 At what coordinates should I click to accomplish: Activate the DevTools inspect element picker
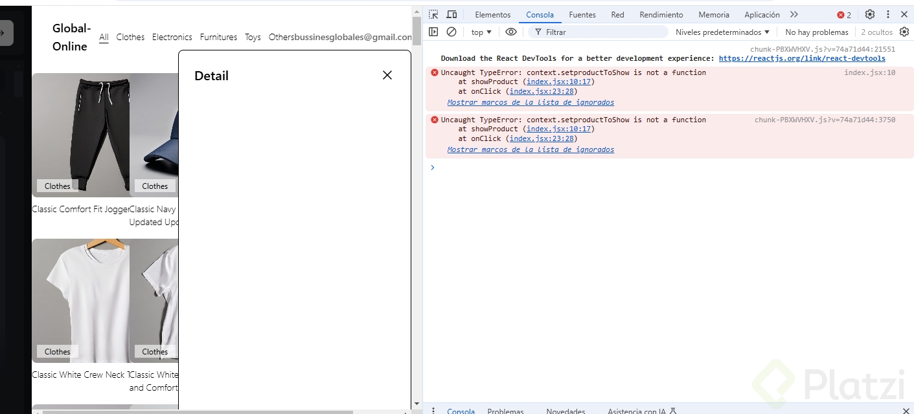coord(433,14)
